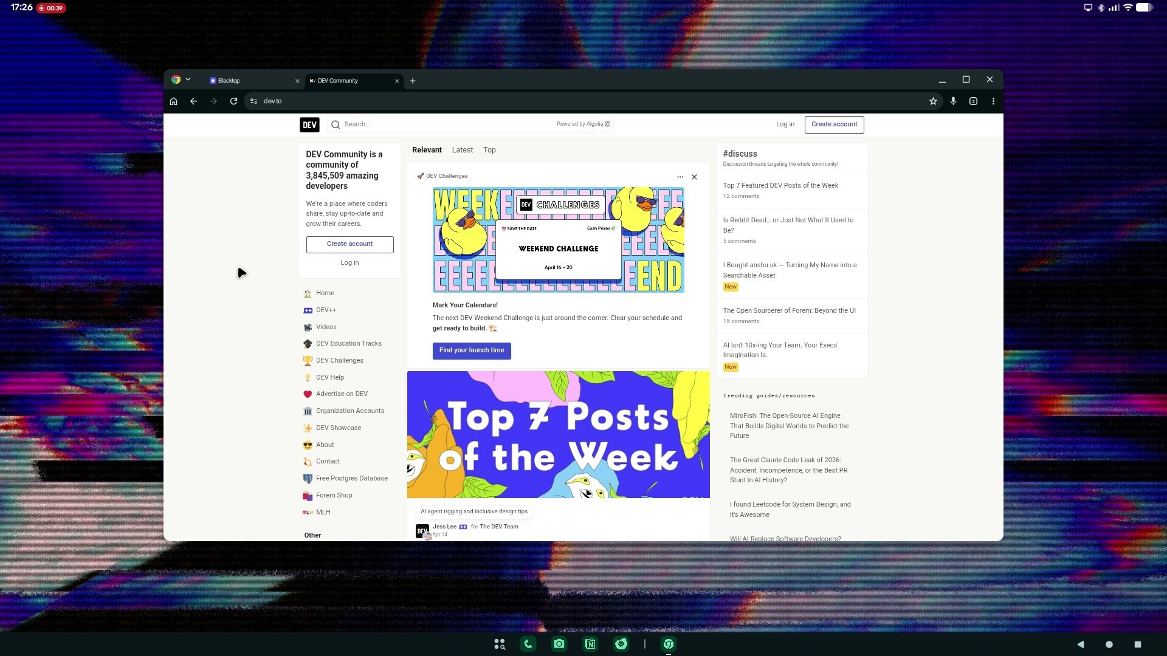Expand the Chrome profile dropdown arrow
This screenshot has height=656, width=1167.
coord(188,80)
